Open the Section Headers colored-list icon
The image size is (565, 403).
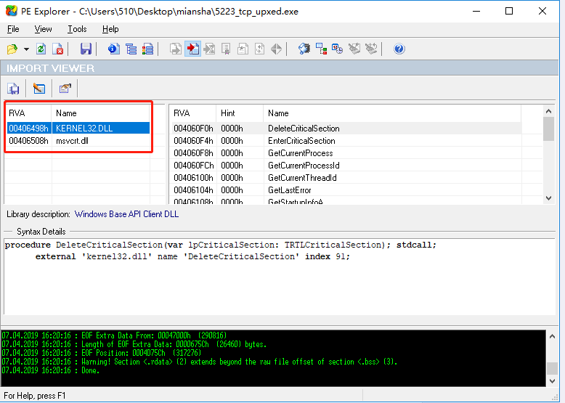pyautogui.click(x=147, y=49)
